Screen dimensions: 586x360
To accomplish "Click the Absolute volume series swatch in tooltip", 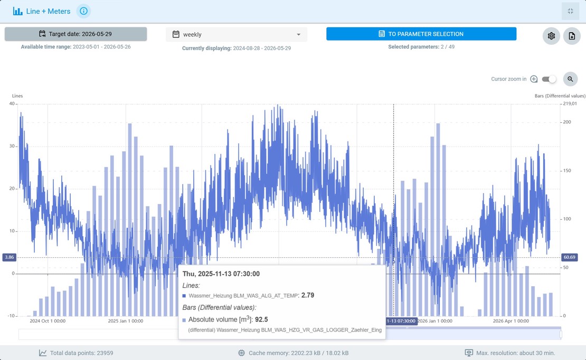I will click(184, 320).
